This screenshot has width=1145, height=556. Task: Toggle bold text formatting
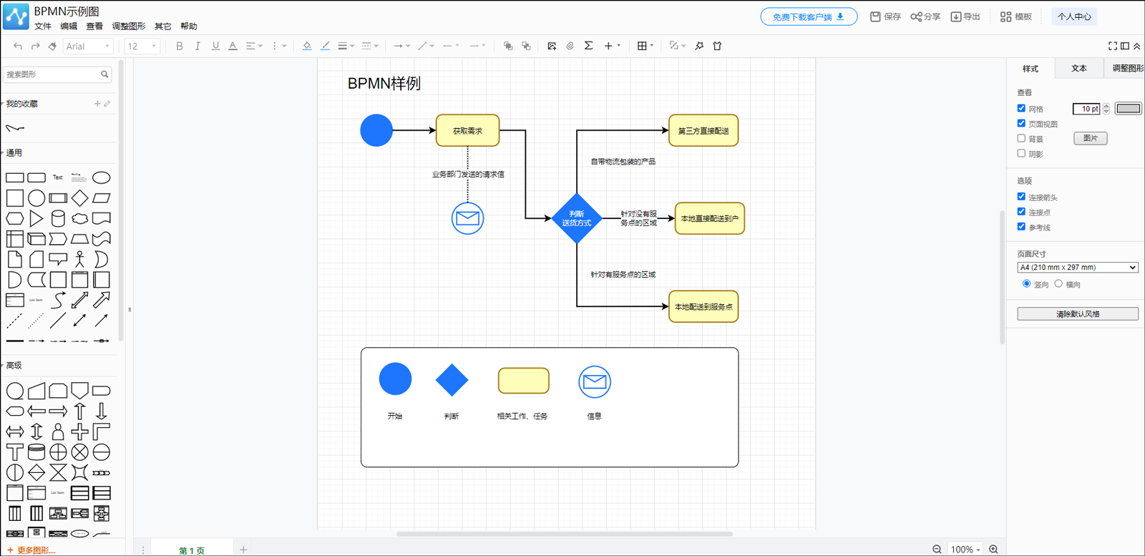180,47
